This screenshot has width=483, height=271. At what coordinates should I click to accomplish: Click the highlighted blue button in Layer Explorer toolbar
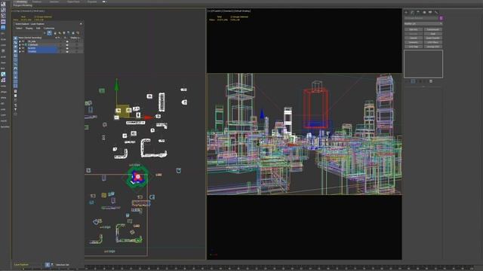(49, 33)
